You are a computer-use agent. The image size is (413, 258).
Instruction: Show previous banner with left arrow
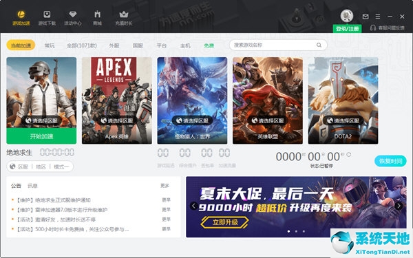coord(194,206)
